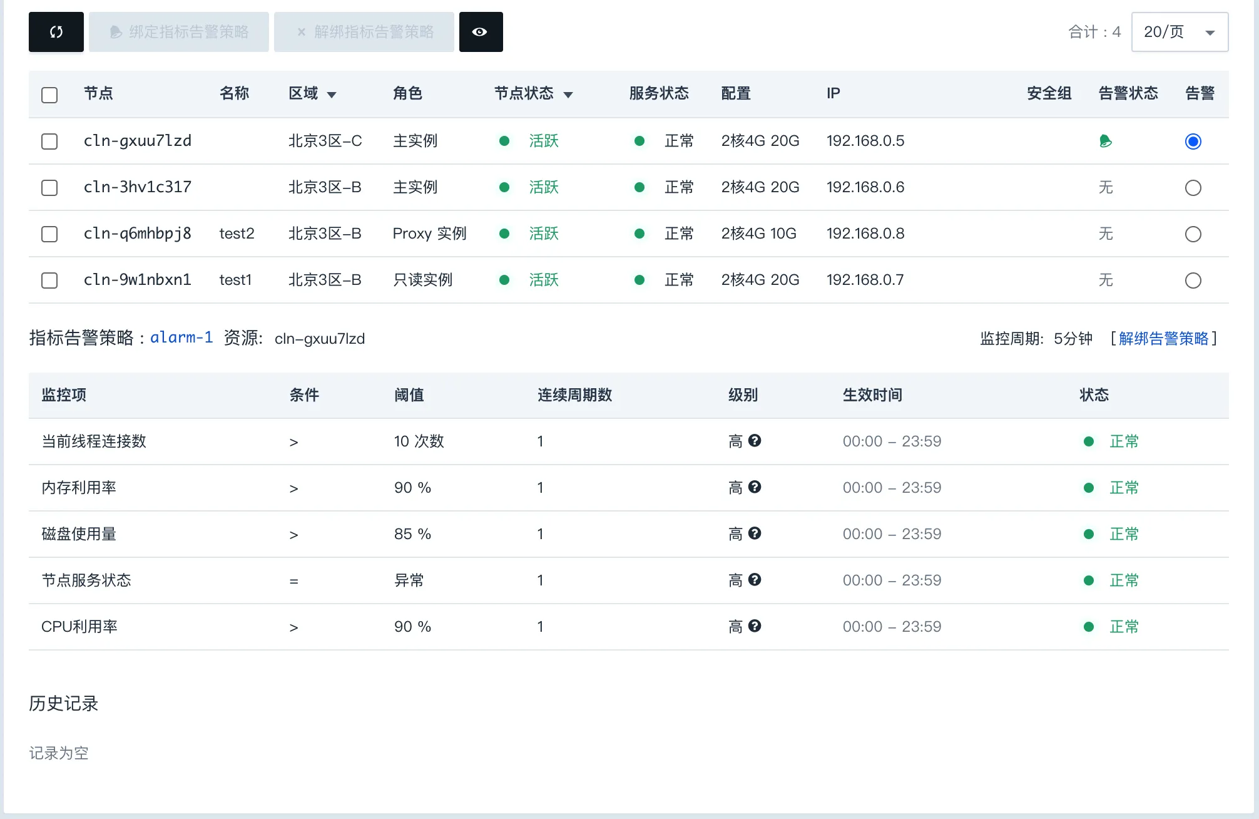Open the 节点状态 column filter dropdown
The height and width of the screenshot is (819, 1259).
click(x=568, y=95)
